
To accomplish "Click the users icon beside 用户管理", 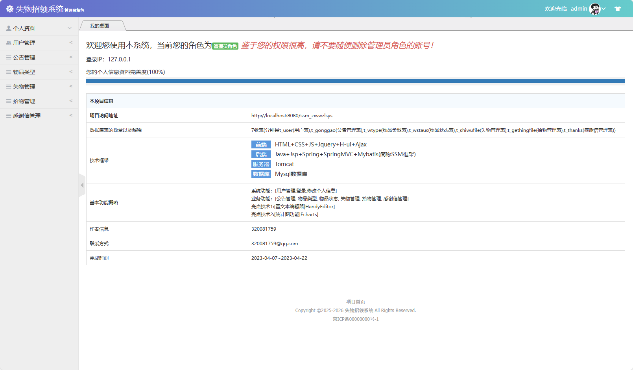I will [x=9, y=43].
